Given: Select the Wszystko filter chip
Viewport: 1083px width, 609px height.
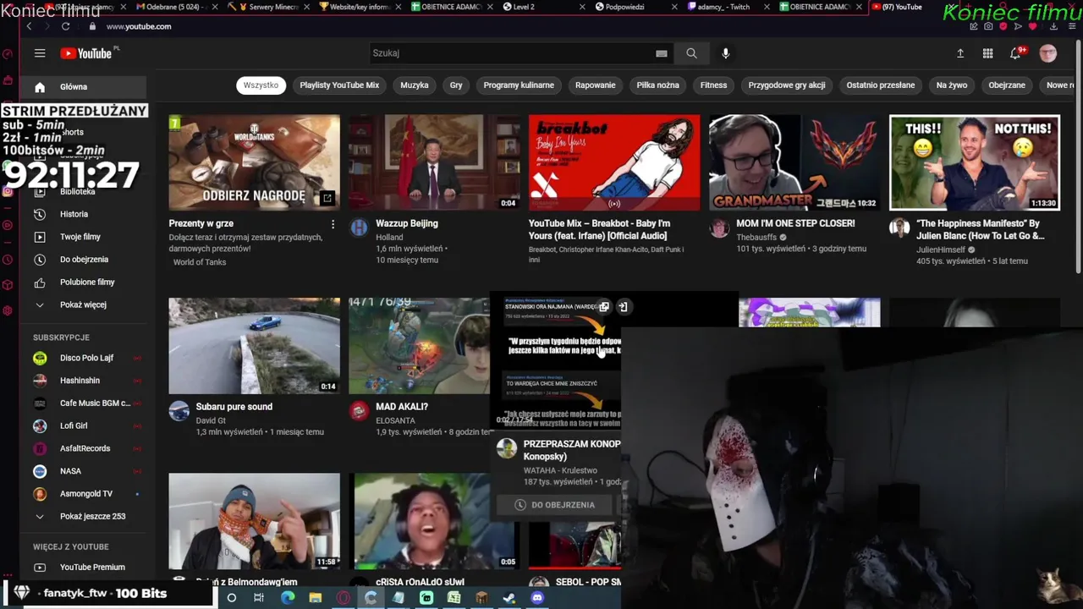Looking at the screenshot, I should coord(261,85).
